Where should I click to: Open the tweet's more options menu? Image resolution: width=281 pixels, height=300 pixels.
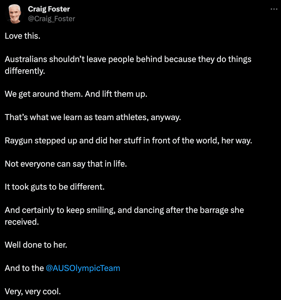click(x=274, y=9)
